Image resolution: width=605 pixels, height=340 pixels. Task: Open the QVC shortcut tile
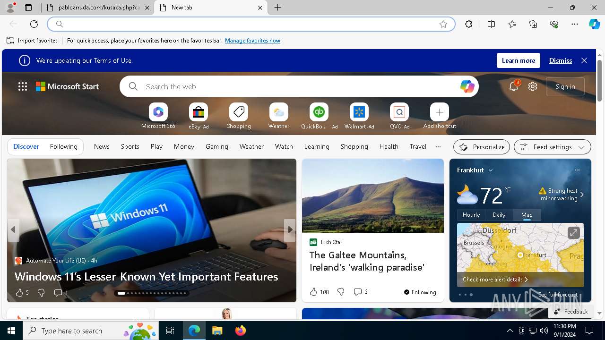[x=399, y=116]
